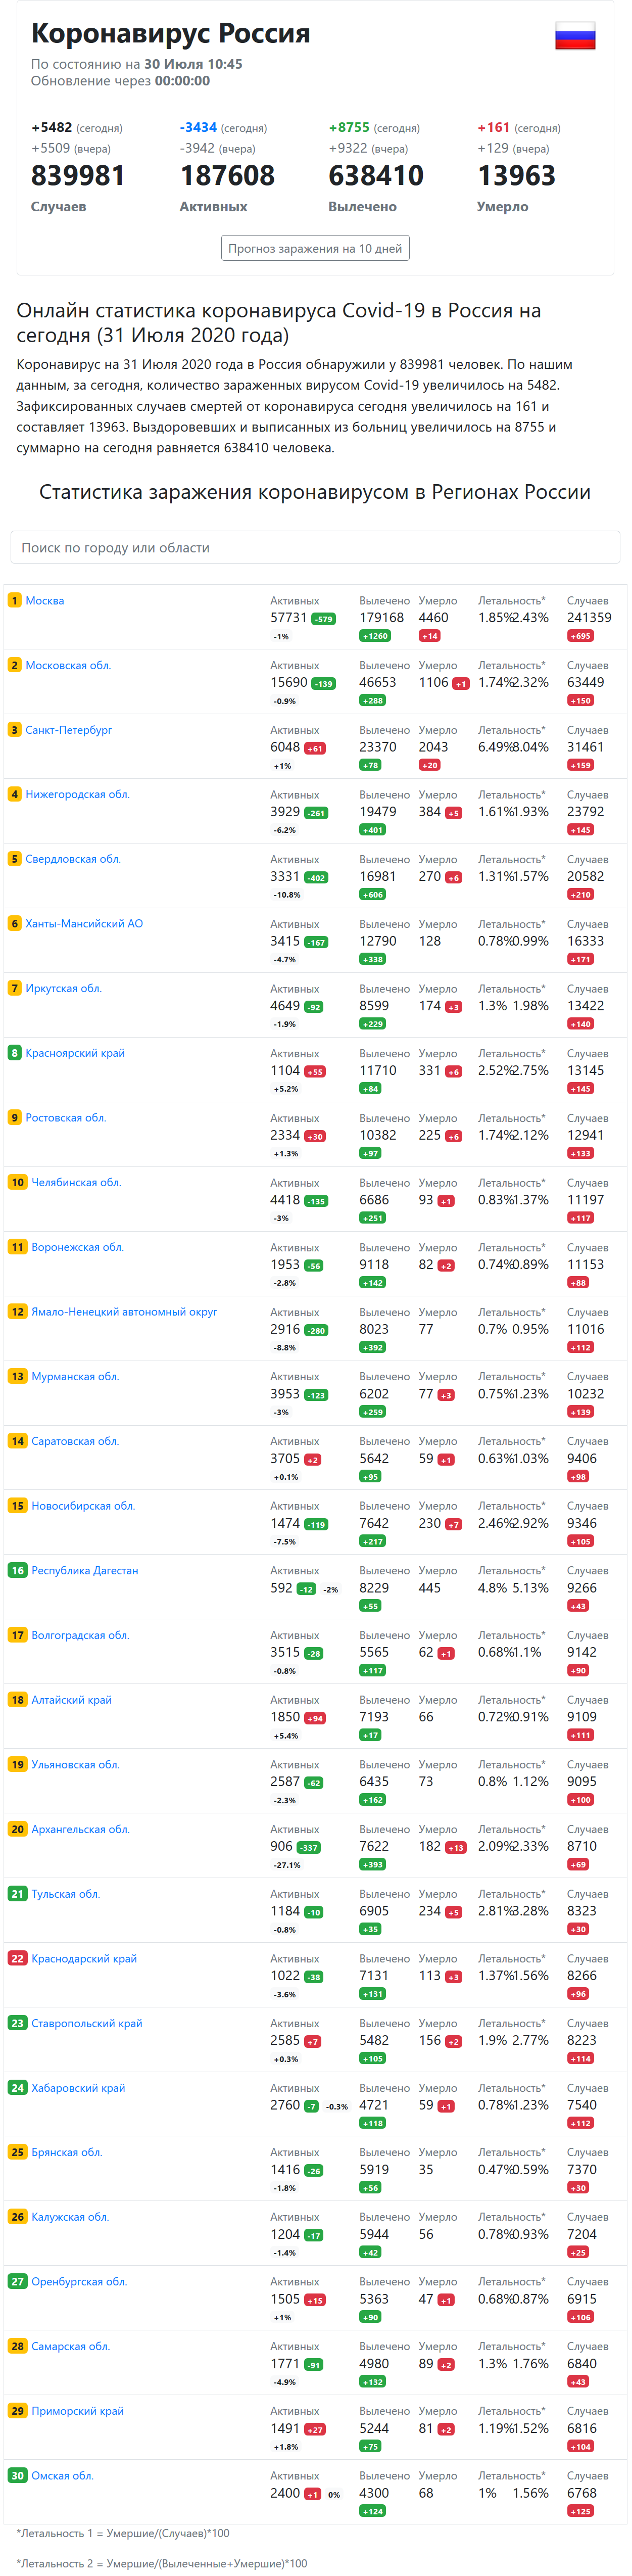Visit the Омская обл. link
632x2576 pixels.
pos(63,2476)
